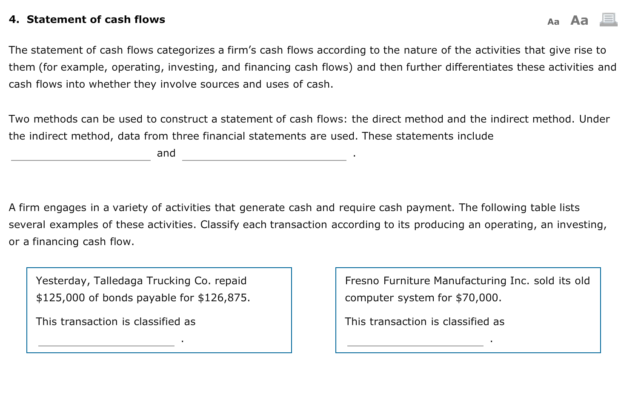Open the first financial statements answer dropdown
This screenshot has height=400, width=618.
point(79,156)
